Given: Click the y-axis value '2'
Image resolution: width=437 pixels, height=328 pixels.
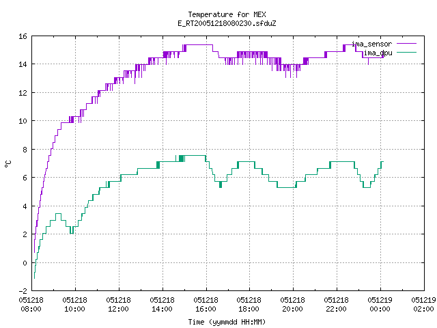Looking at the screenshot, I should (x=25, y=234).
